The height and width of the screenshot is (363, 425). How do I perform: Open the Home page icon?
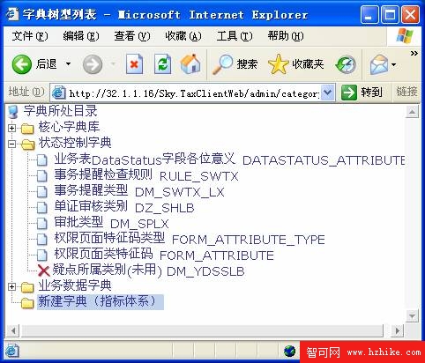point(190,63)
